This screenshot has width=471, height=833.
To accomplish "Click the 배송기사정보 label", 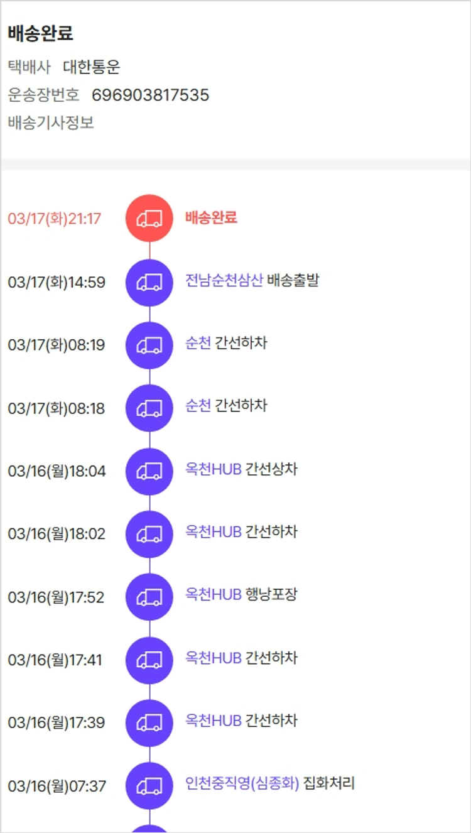I will click(51, 122).
